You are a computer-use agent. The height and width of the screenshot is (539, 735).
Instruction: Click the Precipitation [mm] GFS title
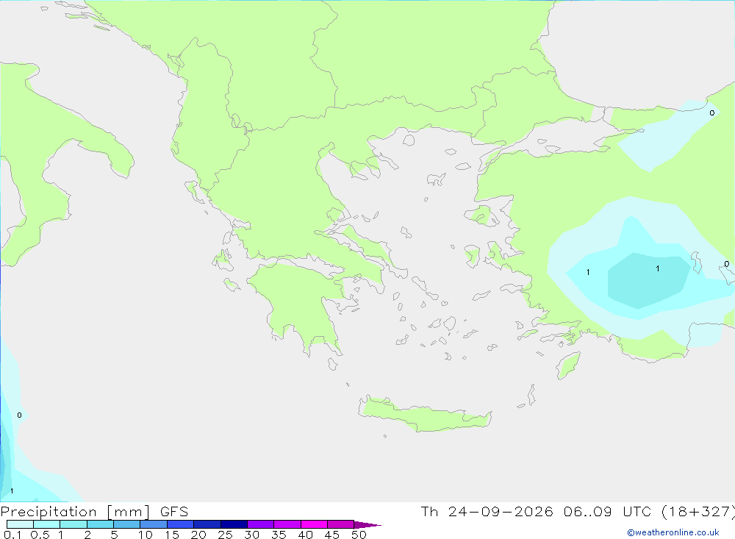click(94, 511)
